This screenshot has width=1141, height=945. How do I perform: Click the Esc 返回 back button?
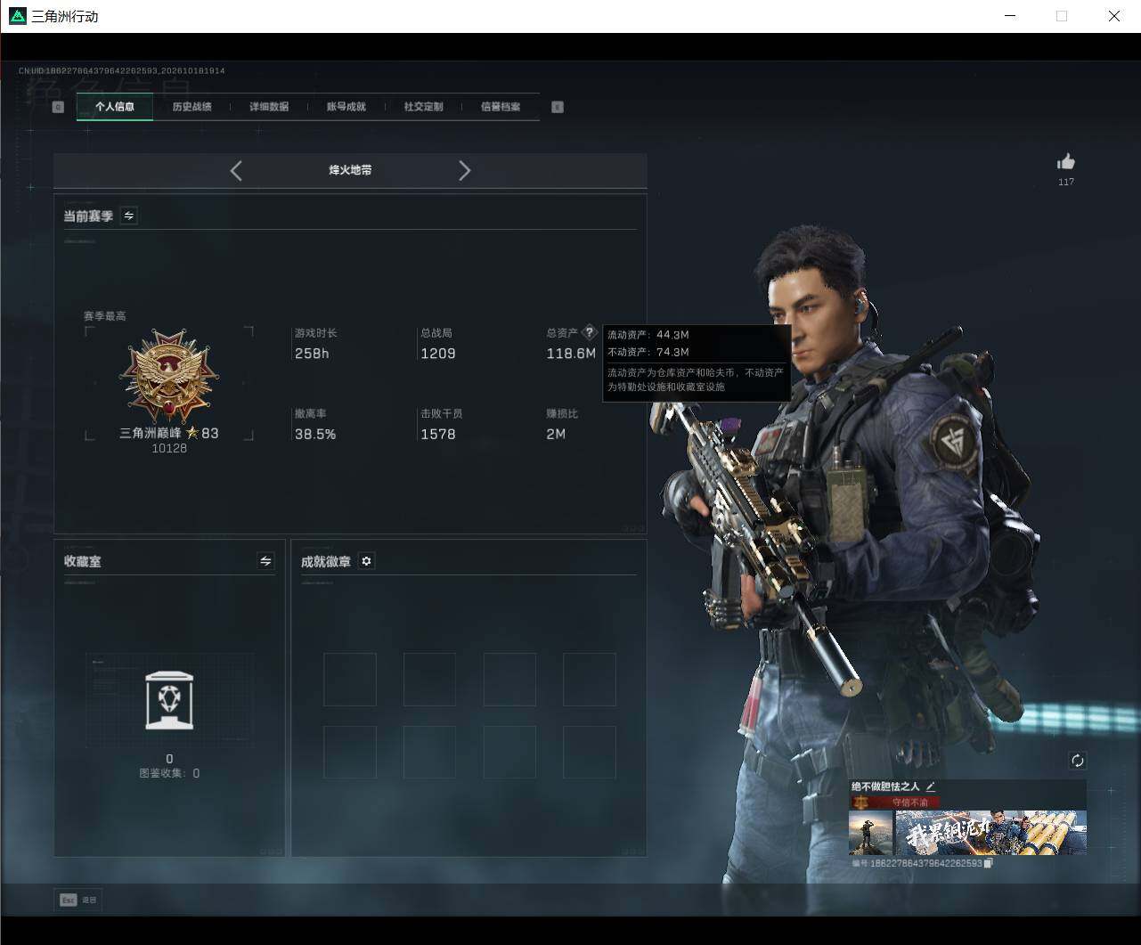pos(78,900)
